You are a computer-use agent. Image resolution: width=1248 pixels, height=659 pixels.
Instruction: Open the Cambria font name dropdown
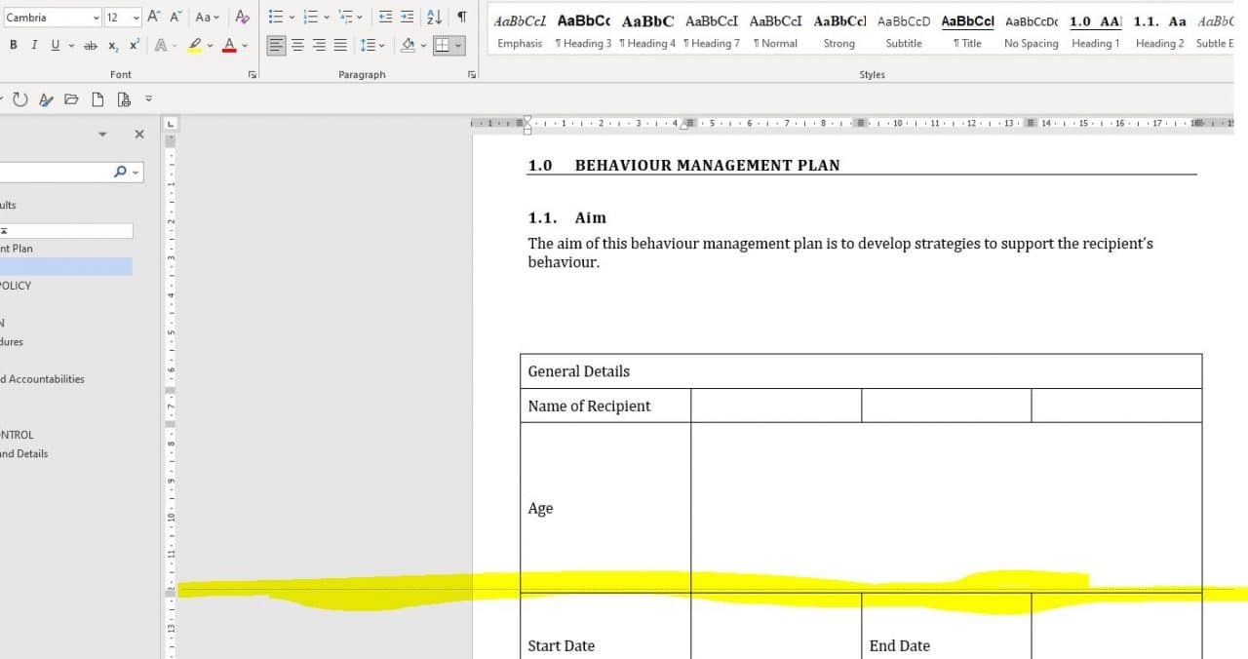[x=98, y=17]
